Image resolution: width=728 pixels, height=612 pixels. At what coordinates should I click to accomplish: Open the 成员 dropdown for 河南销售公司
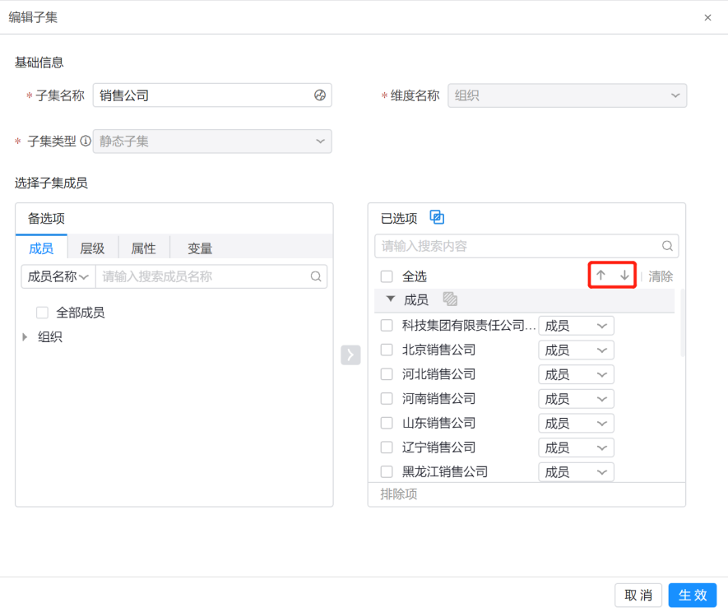[576, 399]
